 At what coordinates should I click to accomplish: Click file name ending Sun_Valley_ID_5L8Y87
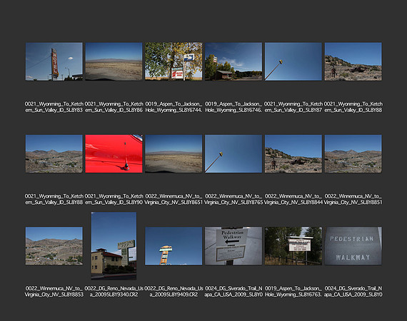point(293,107)
